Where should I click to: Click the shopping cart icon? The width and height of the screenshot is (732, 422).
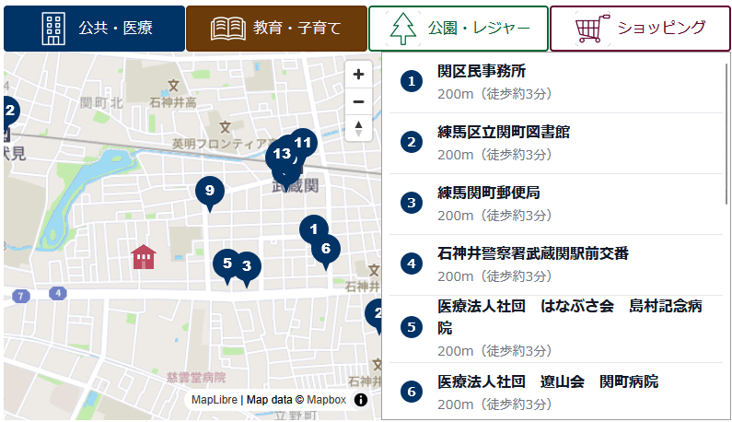[592, 29]
